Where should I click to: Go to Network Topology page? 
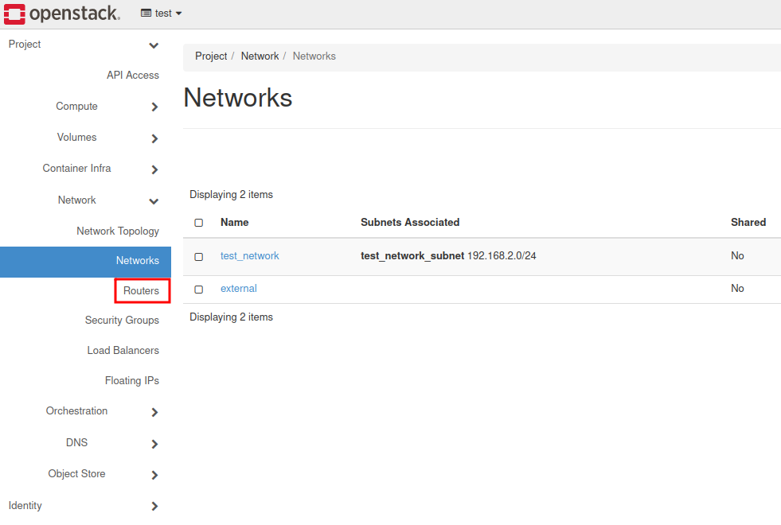(x=118, y=231)
